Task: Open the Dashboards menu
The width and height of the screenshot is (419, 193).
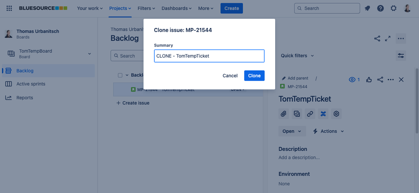Action: 177,8
